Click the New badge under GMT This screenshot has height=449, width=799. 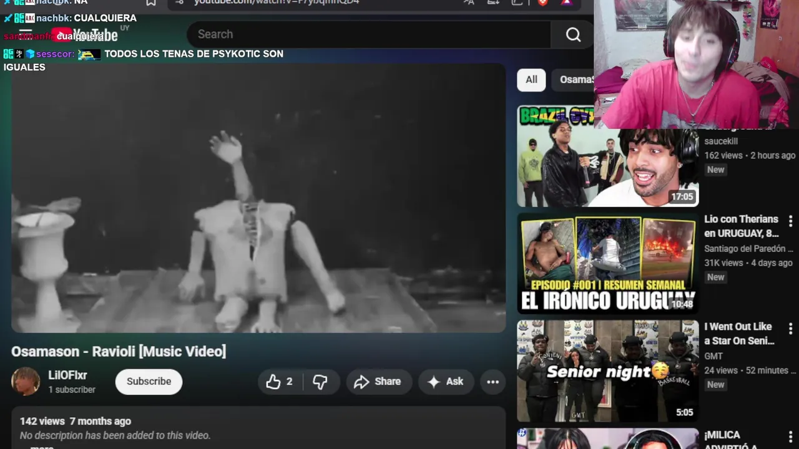pos(715,385)
